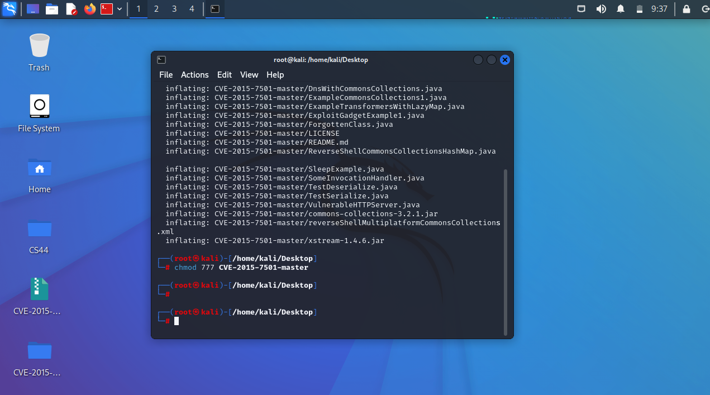Open the file manager panel launcher

(x=52, y=9)
